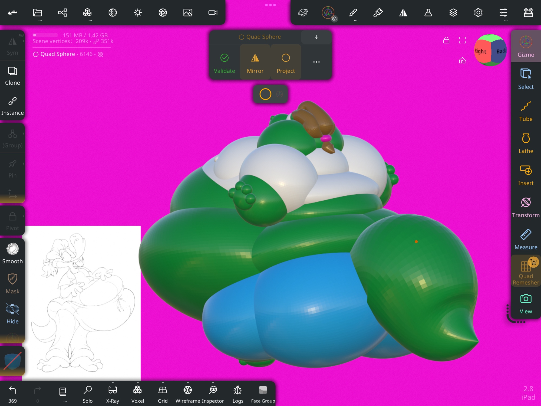Expand the Quad Sphere panel arrow
The image size is (541, 406).
(x=316, y=37)
